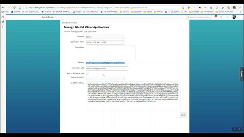Open the Missions bookmark

click(77, 12)
